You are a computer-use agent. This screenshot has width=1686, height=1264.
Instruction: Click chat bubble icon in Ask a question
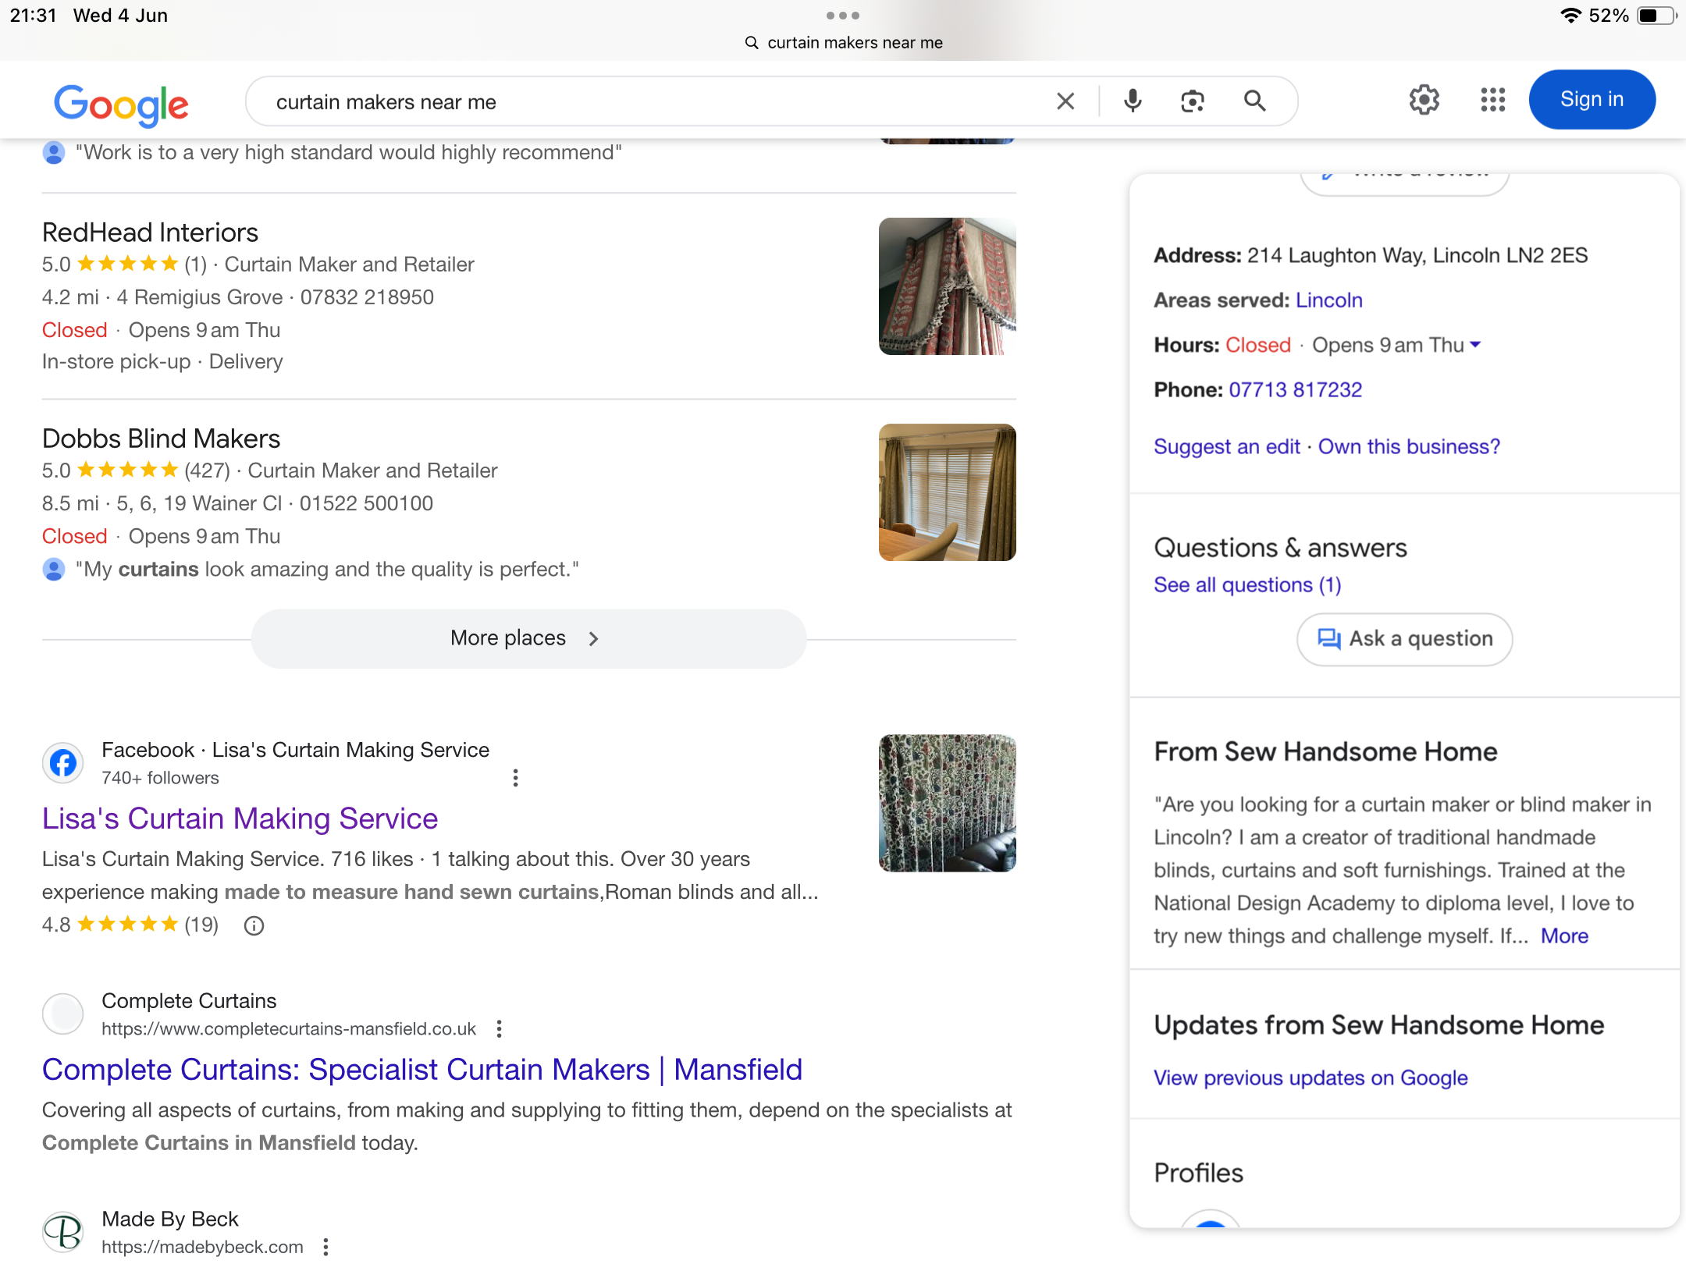pyautogui.click(x=1329, y=639)
